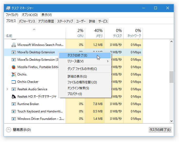179x142 pixels.
Task: Expand the Realtek Audio Service process group
Action: 7,89
